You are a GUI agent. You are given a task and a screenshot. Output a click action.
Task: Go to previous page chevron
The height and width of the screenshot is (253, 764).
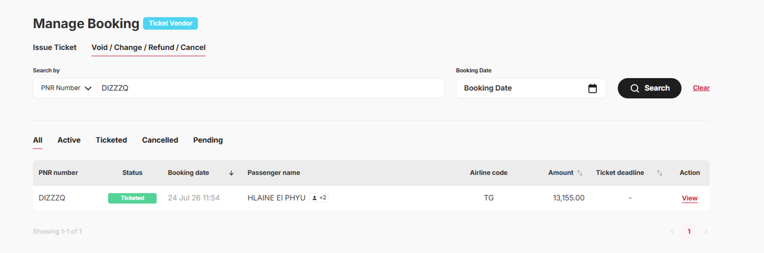coord(672,232)
